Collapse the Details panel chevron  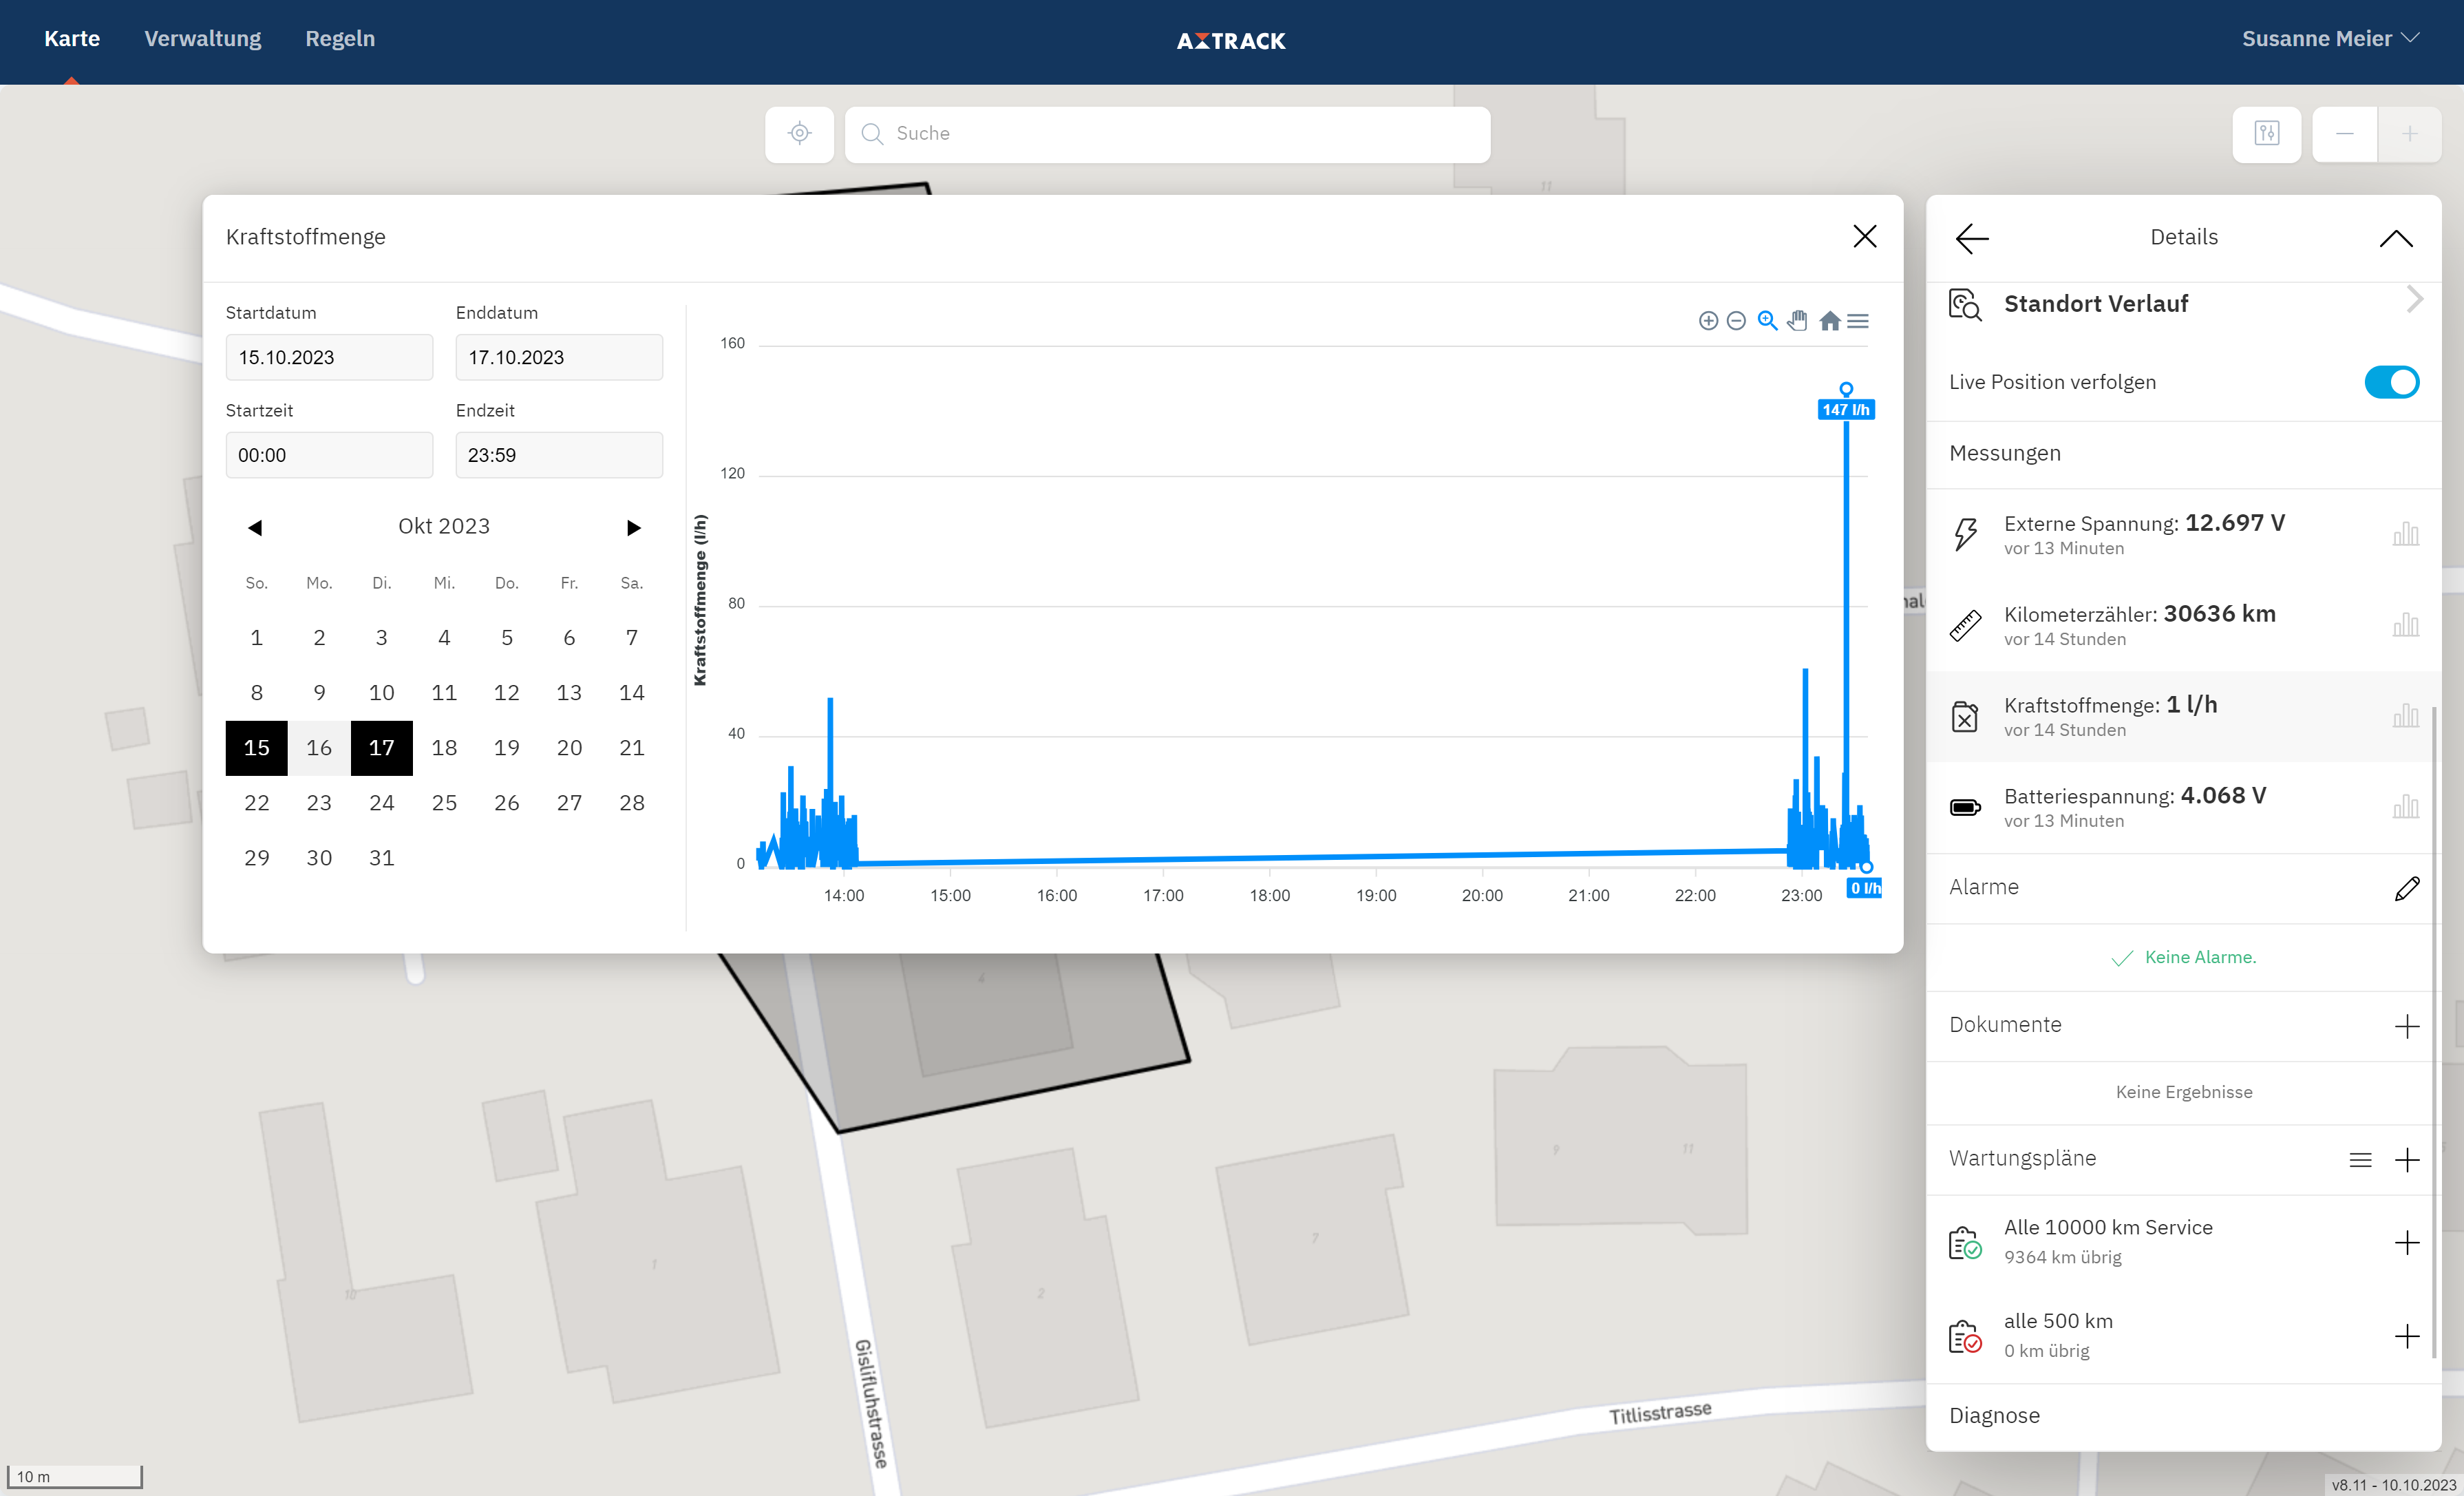(x=2396, y=238)
